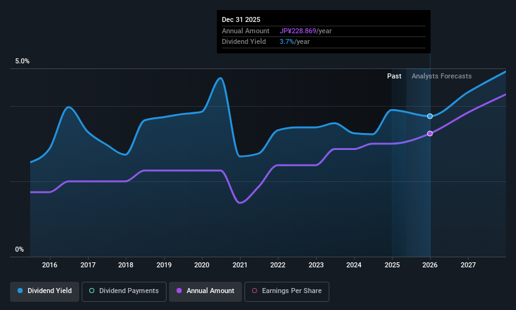Image resolution: width=516 pixels, height=310 pixels.
Task: Enable the Dividend Payments series
Action: tap(124, 291)
